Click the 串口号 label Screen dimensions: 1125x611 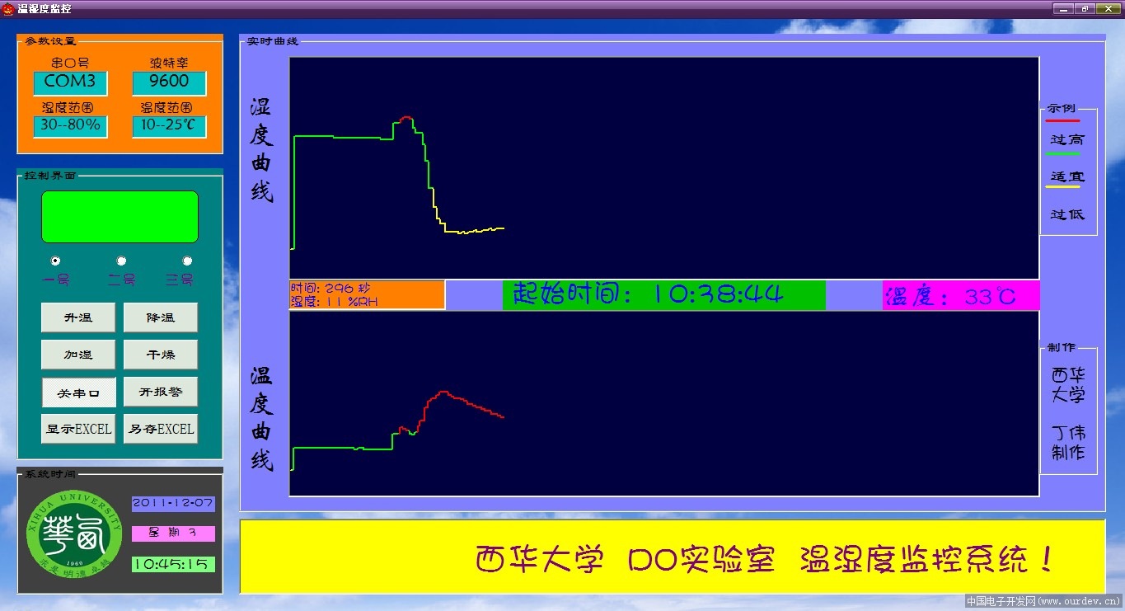coord(70,63)
